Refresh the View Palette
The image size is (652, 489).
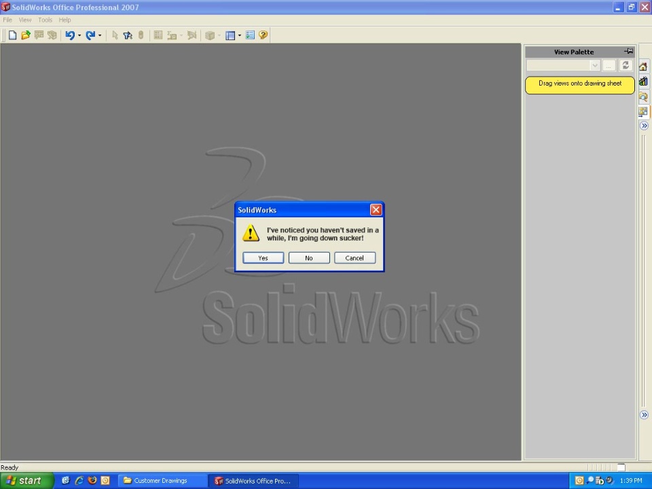tap(626, 66)
